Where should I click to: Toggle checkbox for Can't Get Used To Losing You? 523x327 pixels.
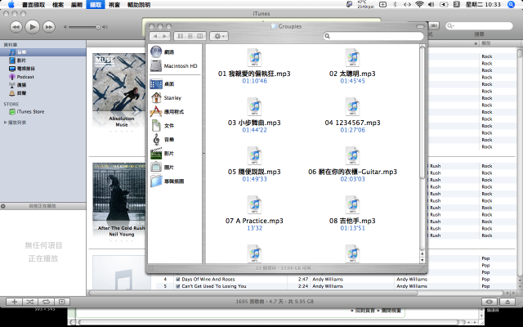click(x=178, y=286)
